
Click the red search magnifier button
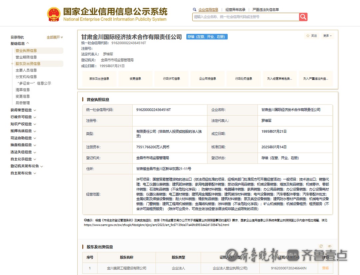pos(303,17)
